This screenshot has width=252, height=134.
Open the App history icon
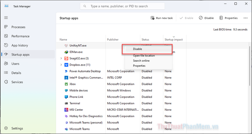[6, 45]
